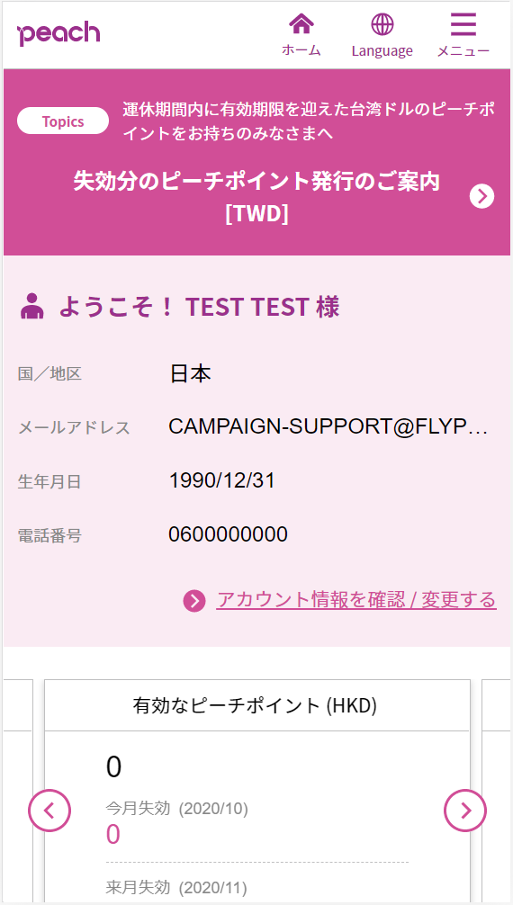The width and height of the screenshot is (513, 905).
Task: Click the ホーム menu label
Action: [x=301, y=50]
